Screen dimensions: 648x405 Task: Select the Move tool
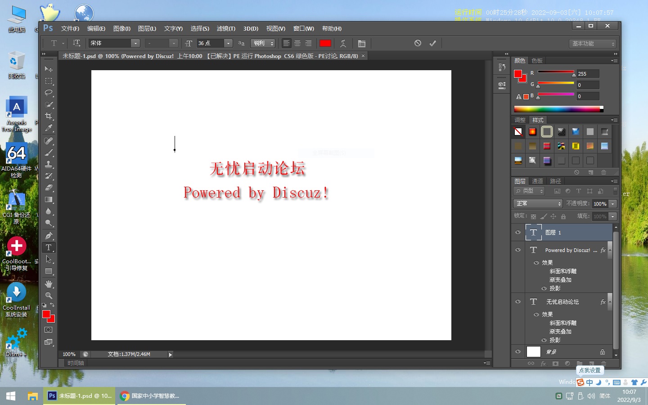[49, 69]
